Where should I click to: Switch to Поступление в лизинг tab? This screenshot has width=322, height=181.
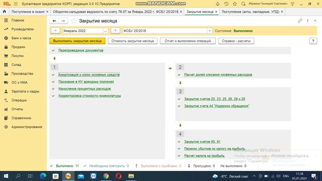tap(28, 12)
